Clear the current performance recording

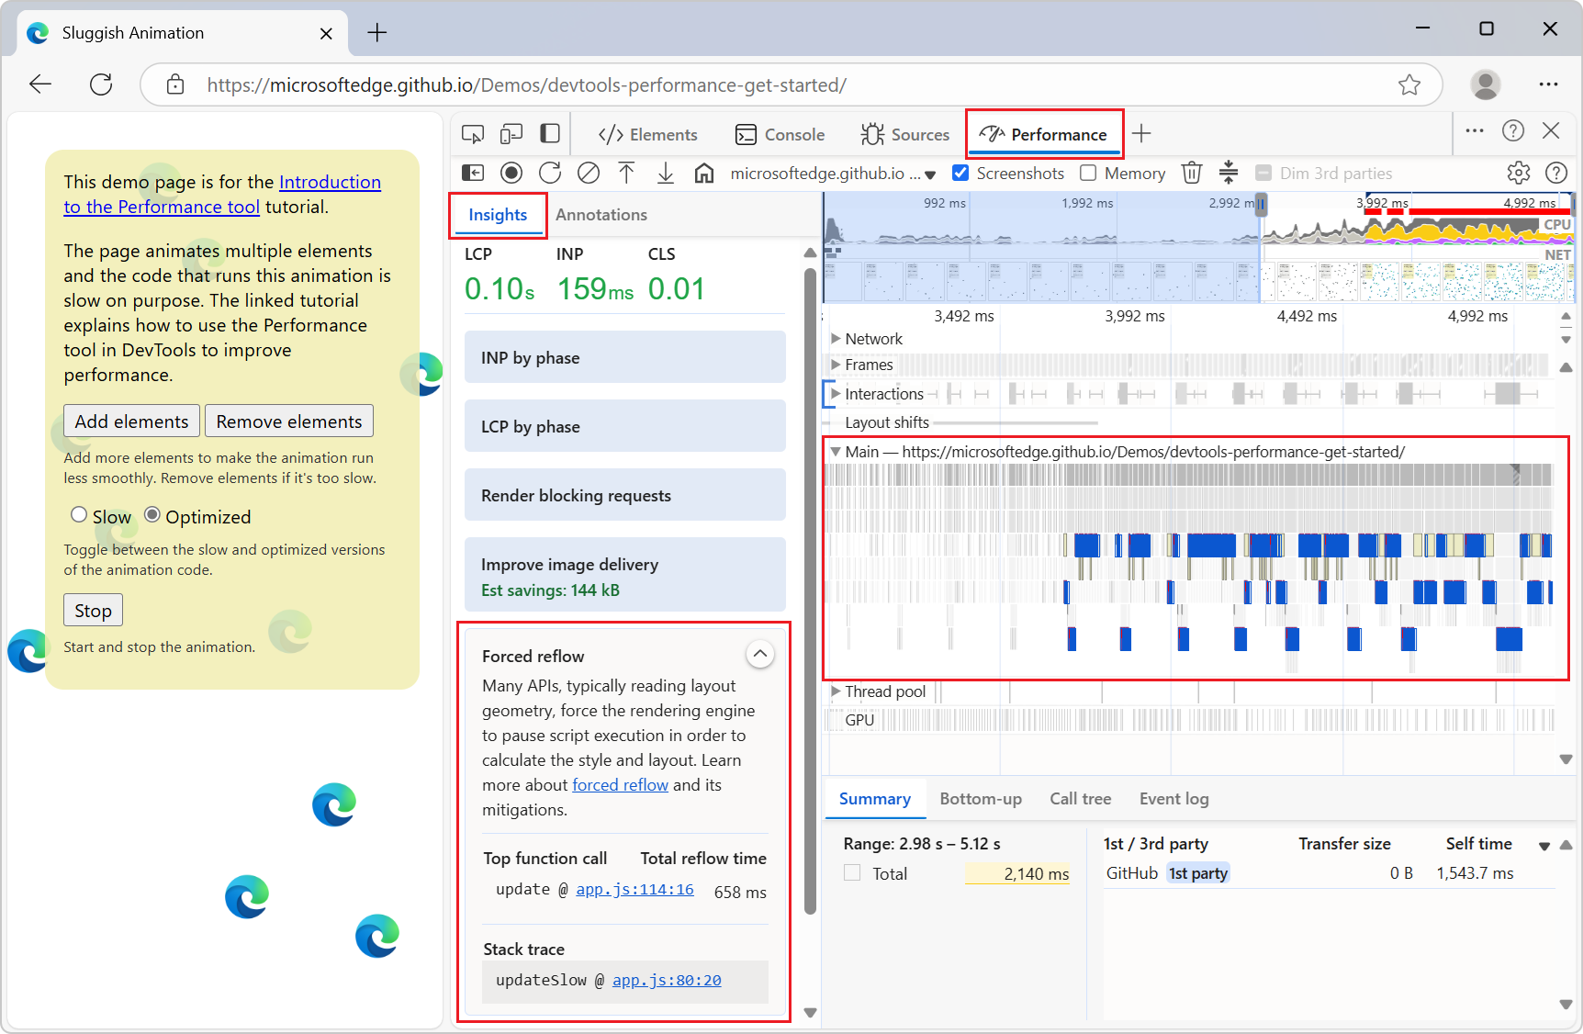[589, 173]
